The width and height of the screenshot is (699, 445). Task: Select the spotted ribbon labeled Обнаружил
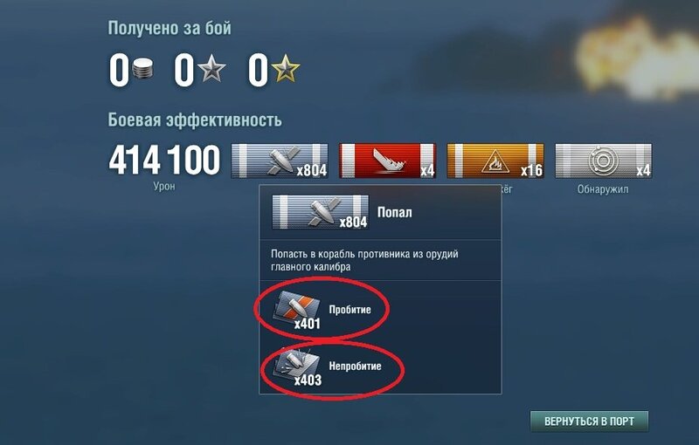point(603,161)
